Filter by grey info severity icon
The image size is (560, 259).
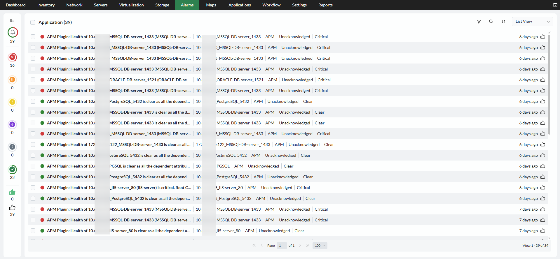(x=12, y=147)
